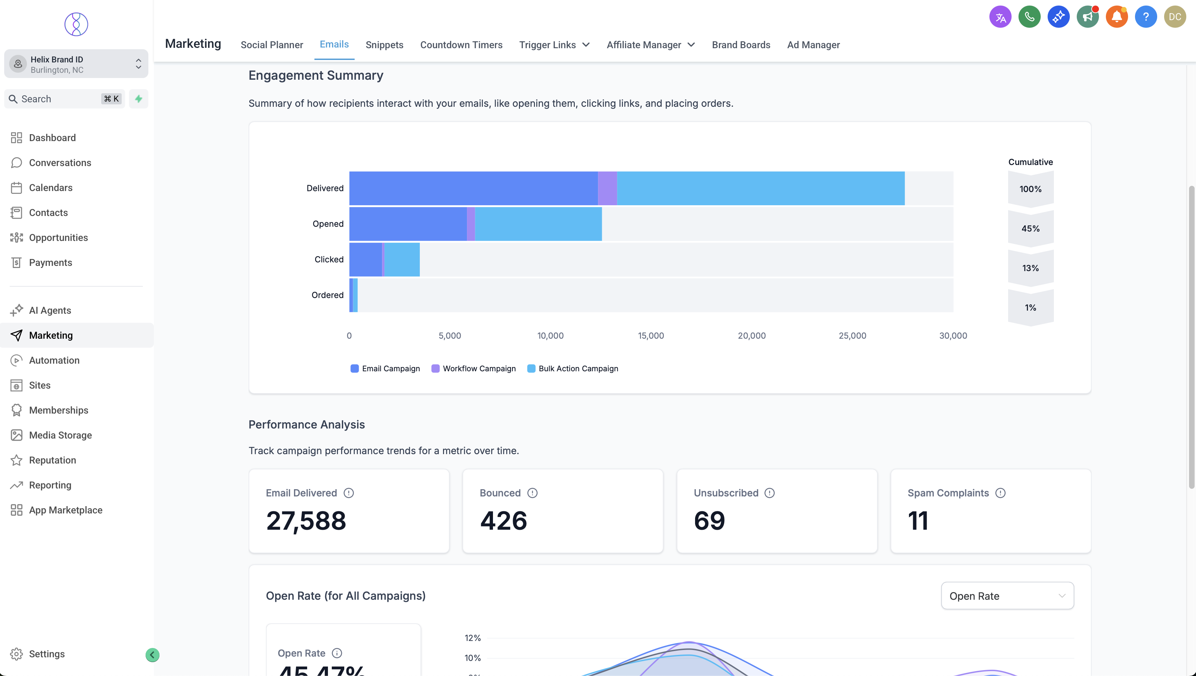
Task: Open the Social Planner tab
Action: click(271, 45)
